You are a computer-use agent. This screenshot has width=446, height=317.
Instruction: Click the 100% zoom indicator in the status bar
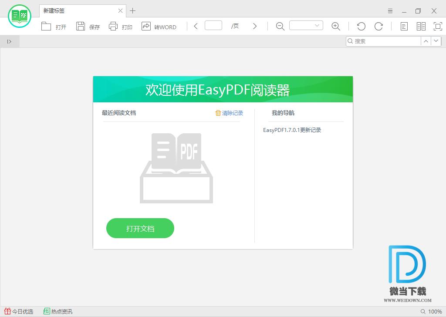[431, 312]
